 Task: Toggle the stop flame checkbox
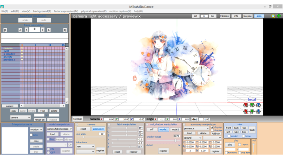coord(240,153)
